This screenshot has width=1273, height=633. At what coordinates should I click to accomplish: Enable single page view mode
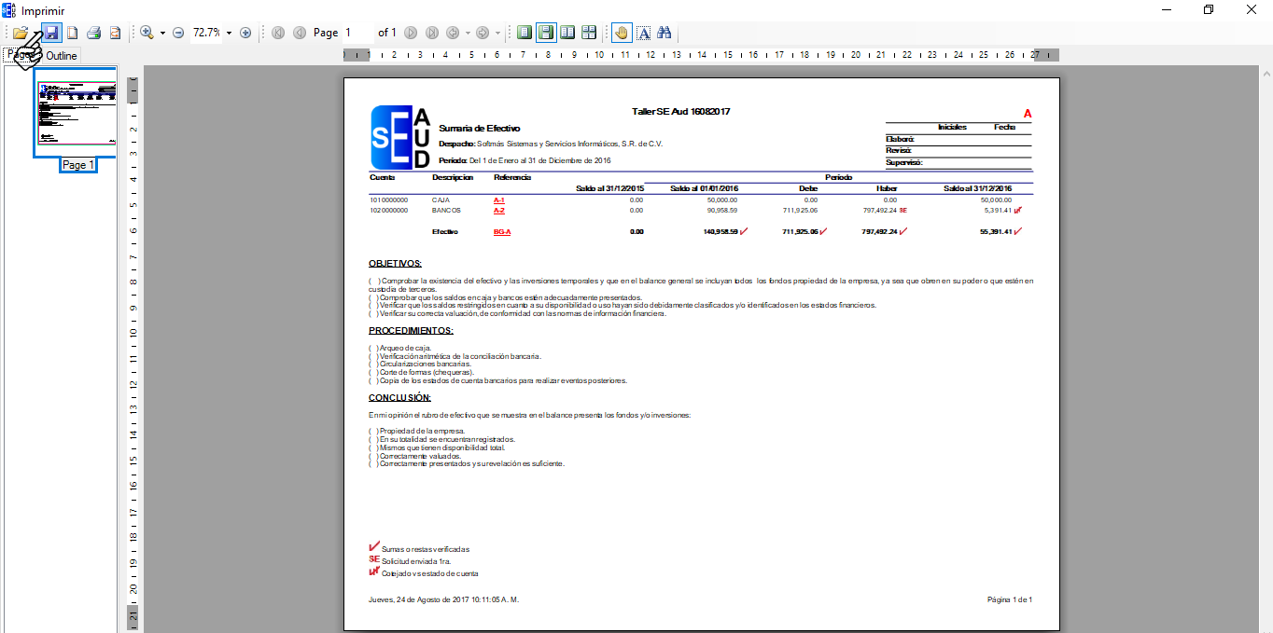point(525,33)
